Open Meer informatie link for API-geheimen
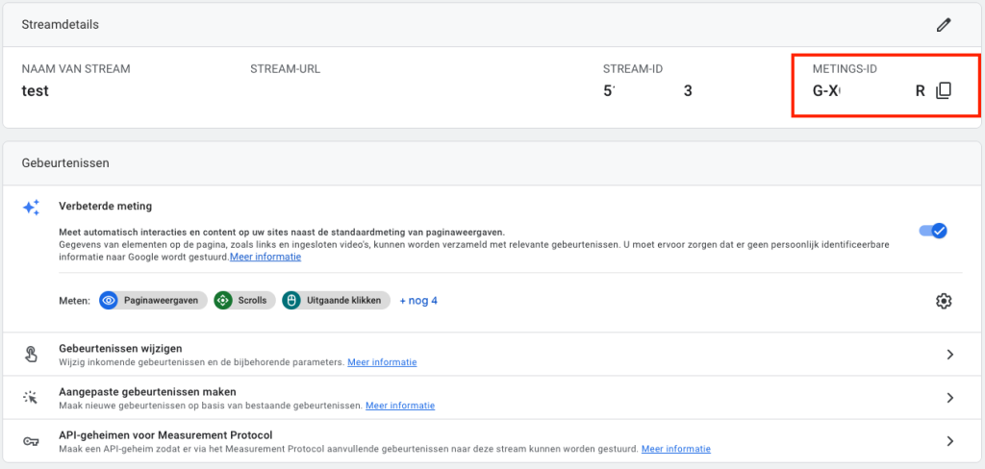Screen dimensions: 985x469 tap(676, 449)
